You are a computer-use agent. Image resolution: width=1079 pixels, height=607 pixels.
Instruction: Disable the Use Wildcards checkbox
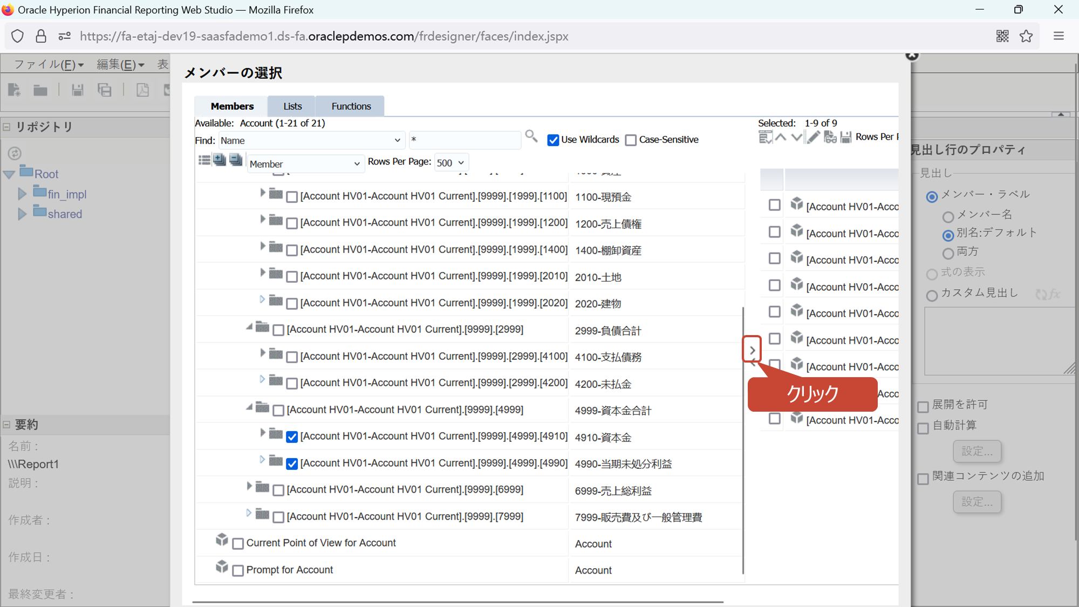(553, 140)
